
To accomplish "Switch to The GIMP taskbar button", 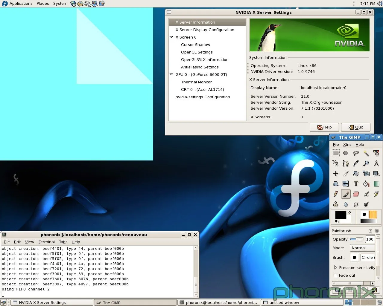I will click(135, 302).
